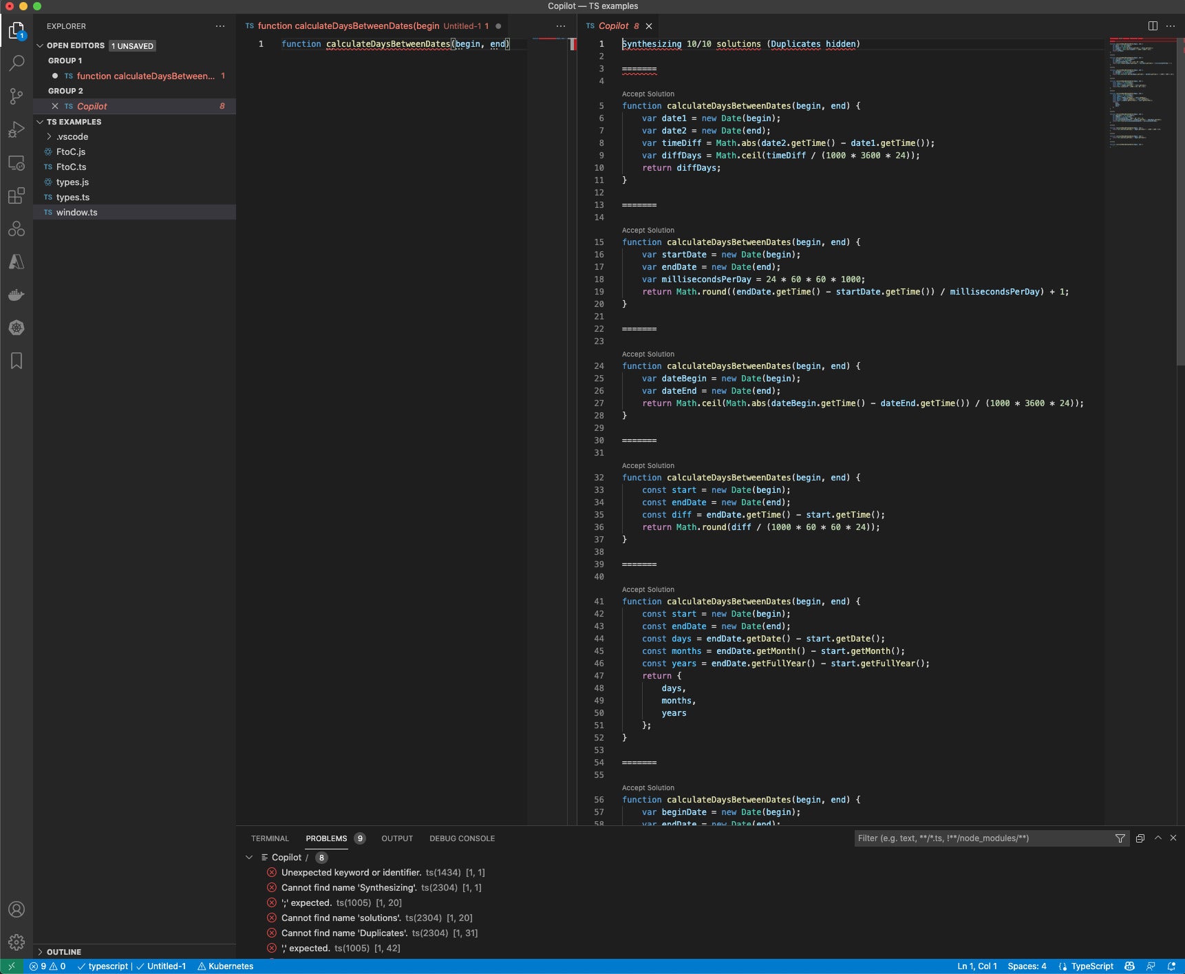
Task: Open the Extensions view
Action: point(17,196)
